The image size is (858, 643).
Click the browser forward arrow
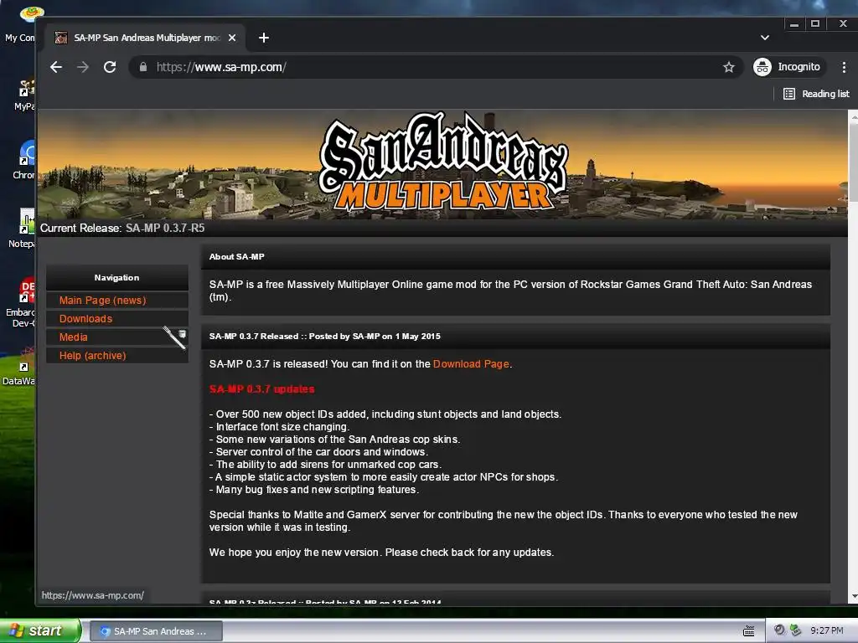83,67
